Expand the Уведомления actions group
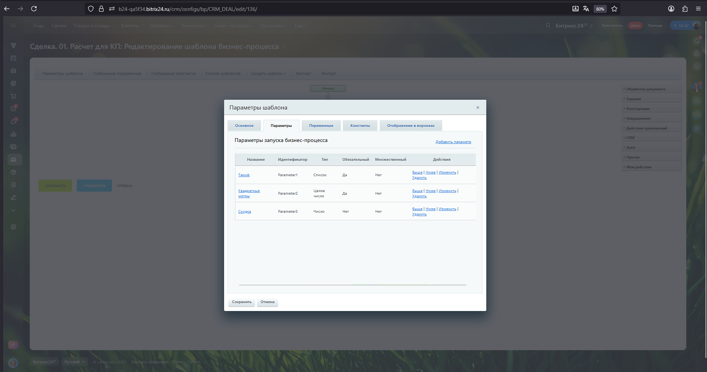This screenshot has height=372, width=707. pos(651,119)
